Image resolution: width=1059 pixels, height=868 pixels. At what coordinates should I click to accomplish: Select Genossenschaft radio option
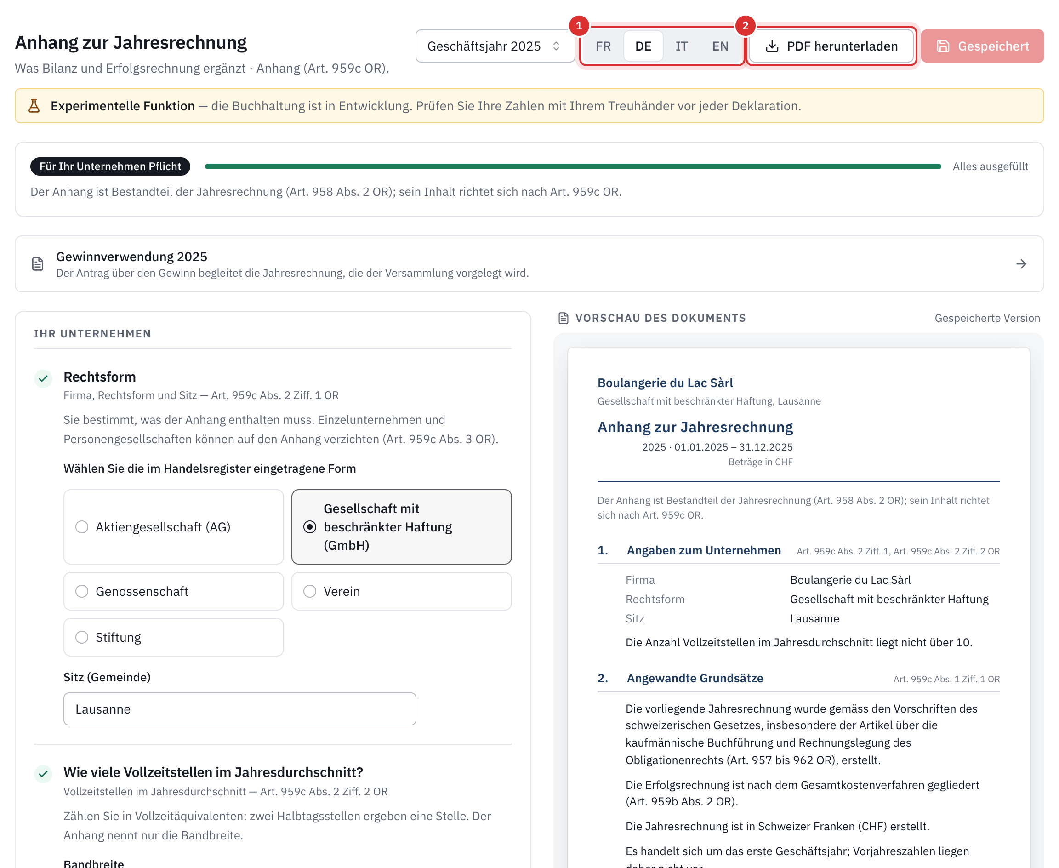(173, 592)
